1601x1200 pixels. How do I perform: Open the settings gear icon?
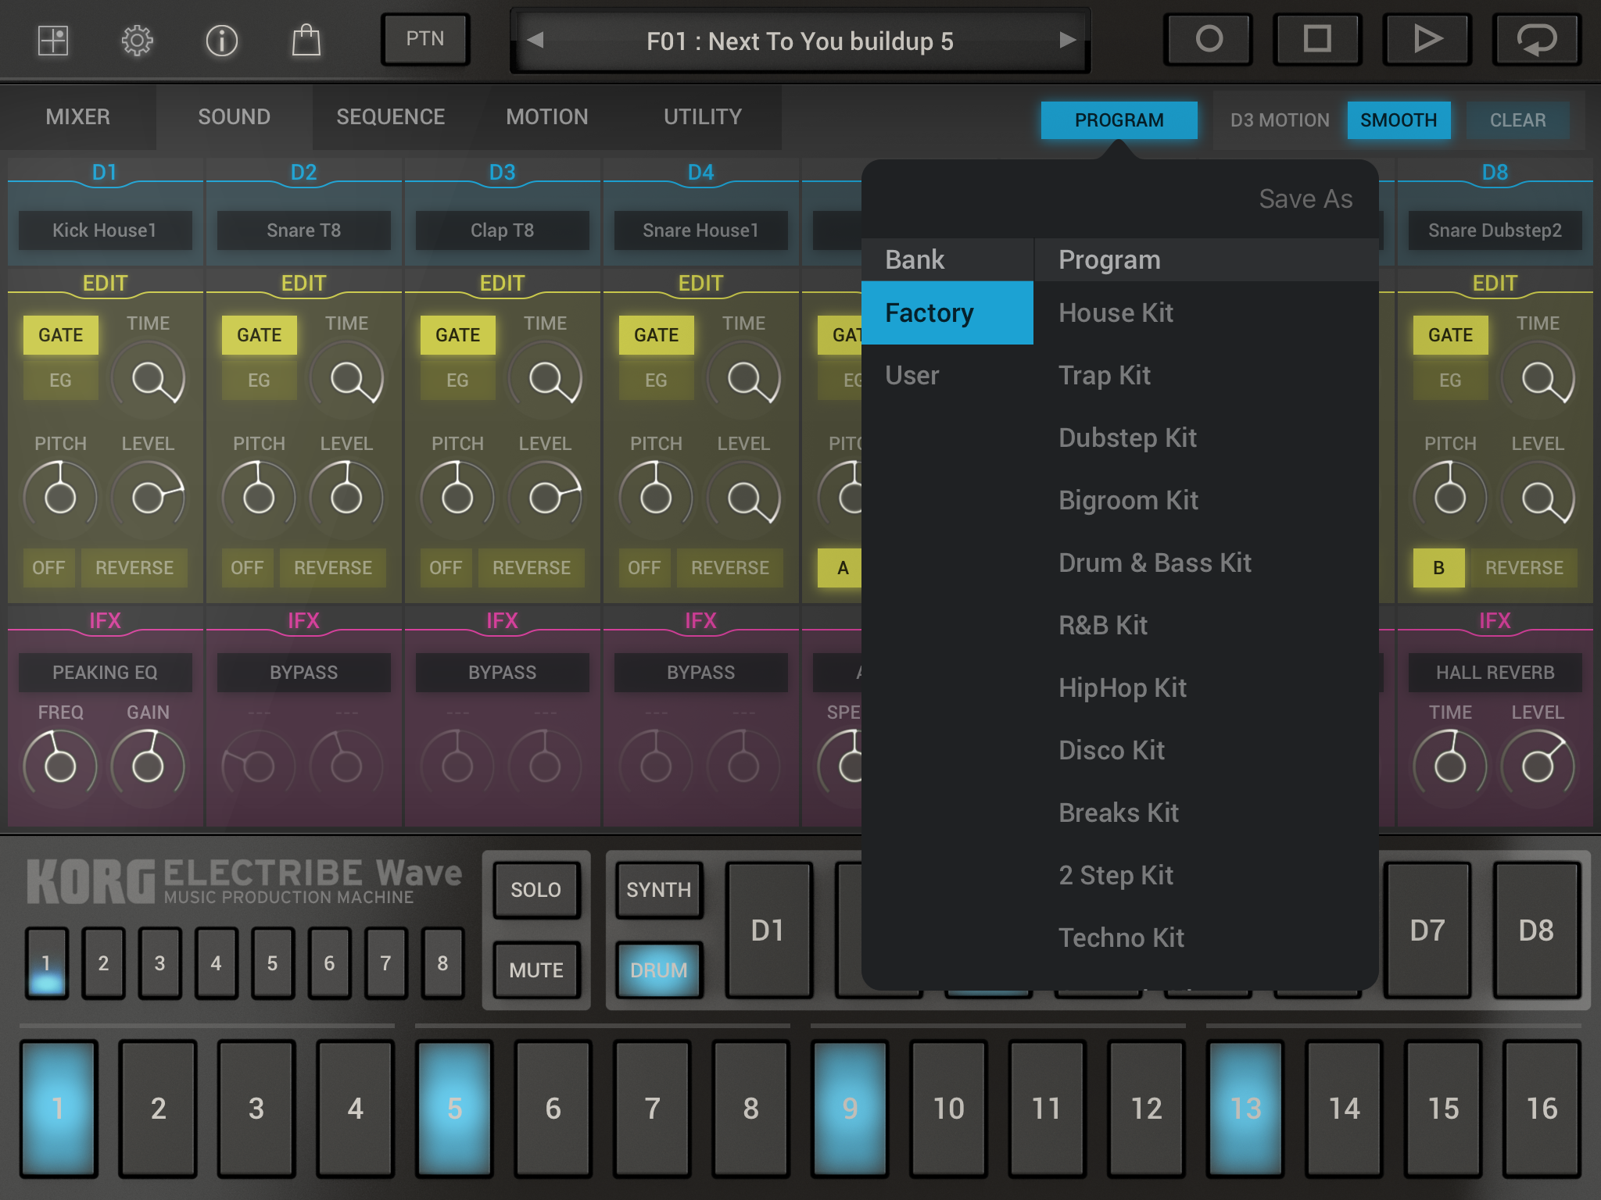[137, 40]
